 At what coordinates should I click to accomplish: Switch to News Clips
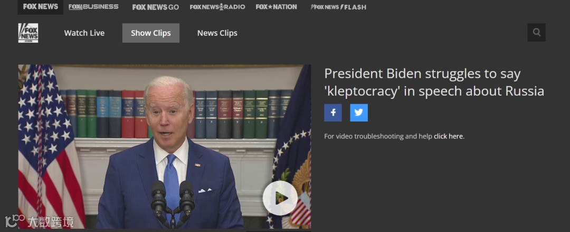click(217, 33)
